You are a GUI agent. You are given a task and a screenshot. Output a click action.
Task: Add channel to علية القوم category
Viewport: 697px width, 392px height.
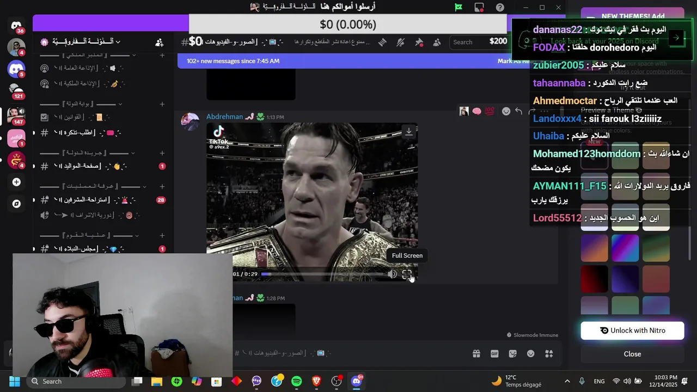tap(162, 235)
